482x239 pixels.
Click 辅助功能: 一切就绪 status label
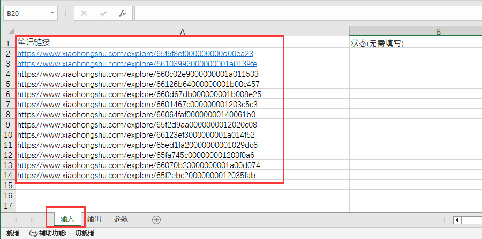pos(66,234)
